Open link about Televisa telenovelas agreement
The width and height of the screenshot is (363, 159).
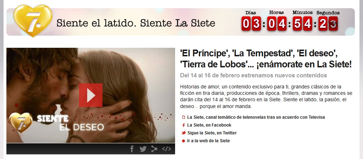(x=256, y=117)
